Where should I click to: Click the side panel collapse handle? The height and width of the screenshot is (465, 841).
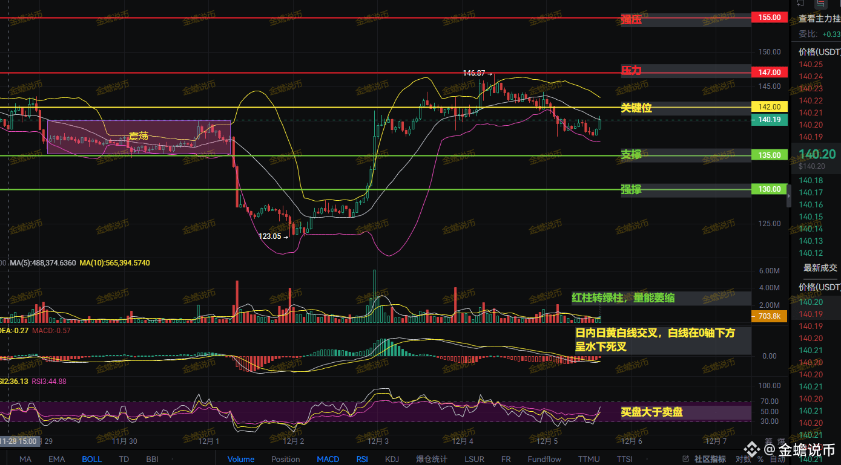[x=789, y=197]
